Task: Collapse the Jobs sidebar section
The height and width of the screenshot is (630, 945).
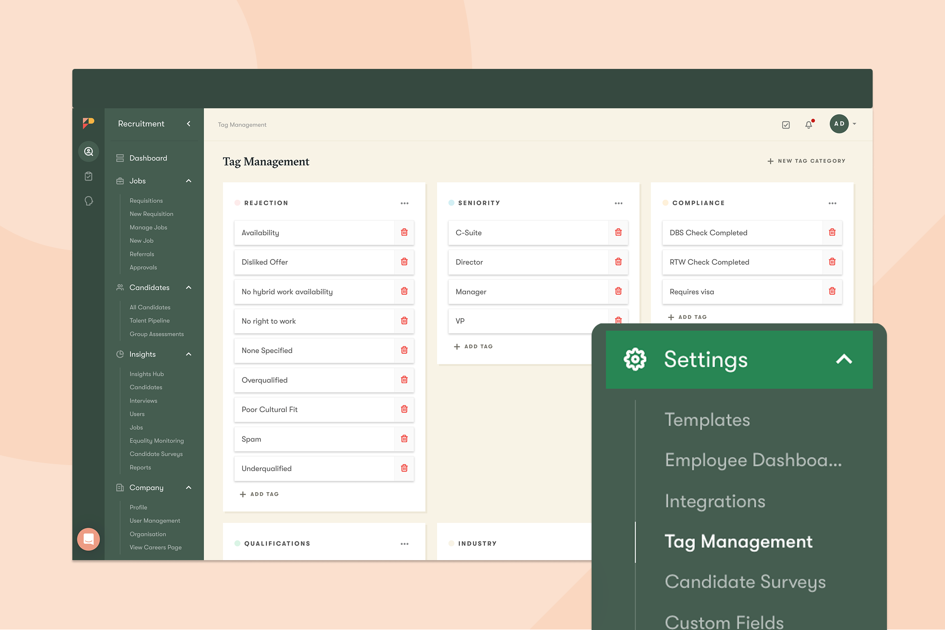Action: coord(189,181)
